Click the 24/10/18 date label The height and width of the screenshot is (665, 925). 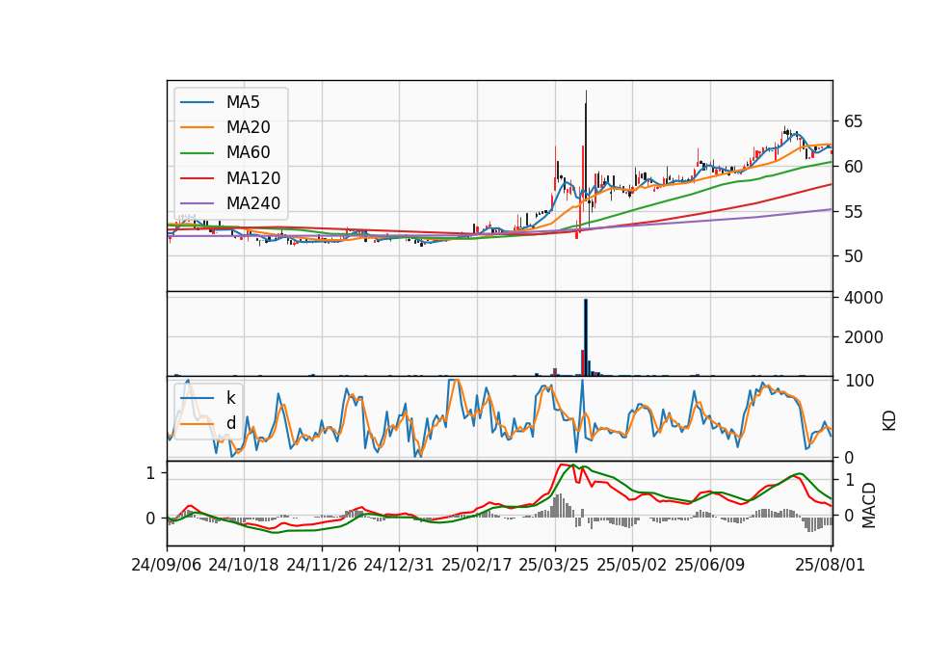click(x=244, y=565)
